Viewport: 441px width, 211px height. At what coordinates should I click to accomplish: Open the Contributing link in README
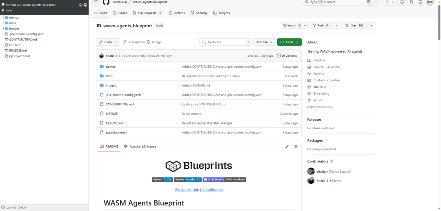212,190
